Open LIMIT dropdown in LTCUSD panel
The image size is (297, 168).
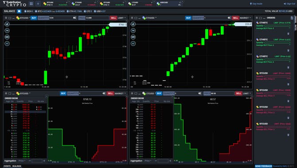247,94
